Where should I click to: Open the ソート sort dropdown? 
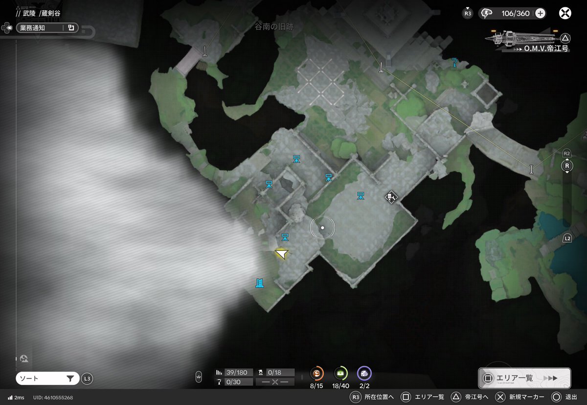[x=47, y=379]
